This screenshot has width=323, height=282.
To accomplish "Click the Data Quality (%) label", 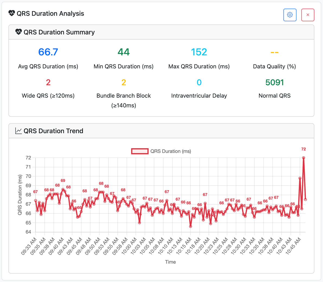I will click(x=275, y=66).
